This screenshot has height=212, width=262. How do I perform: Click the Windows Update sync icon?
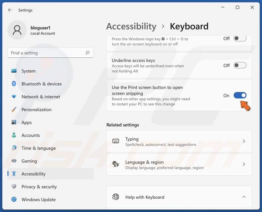(14, 199)
